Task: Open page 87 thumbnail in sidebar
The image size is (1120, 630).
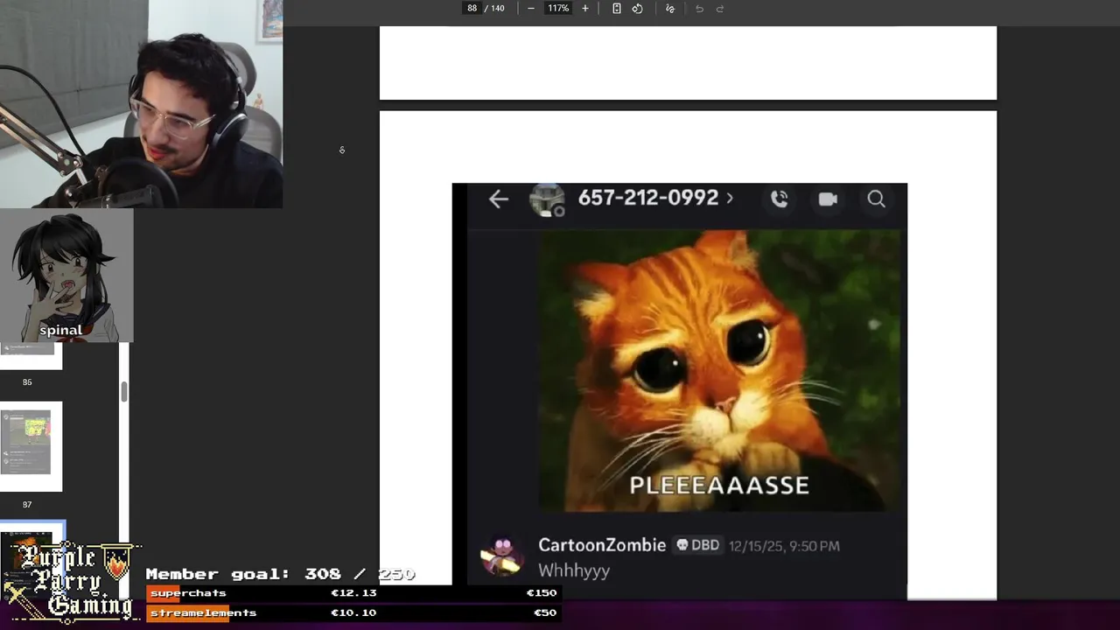Action: click(x=31, y=446)
